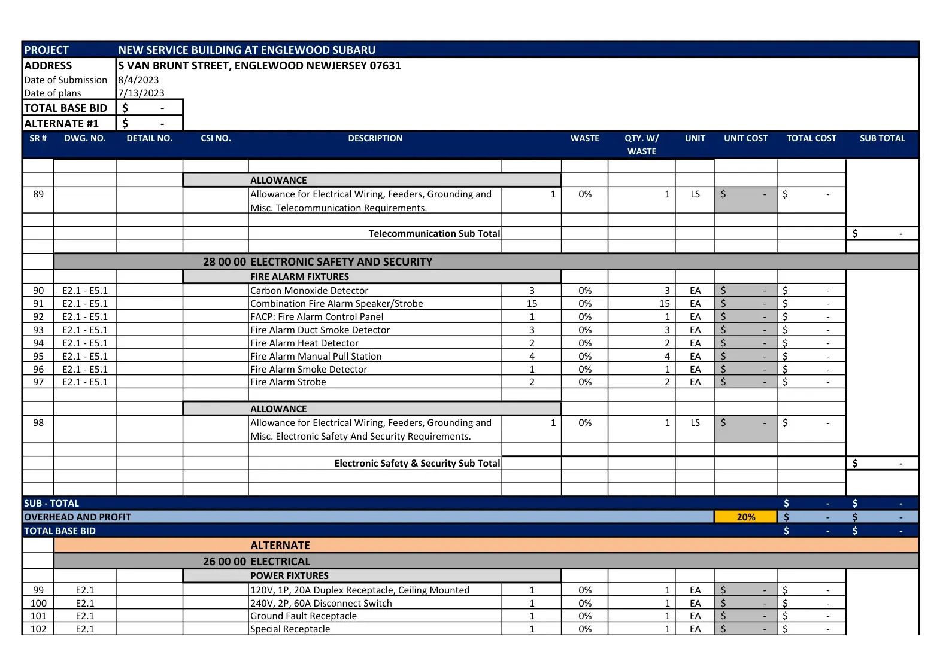The width and height of the screenshot is (946, 658).
Task: Select Combination Fire Alarm Speaker/Strobe row description
Action: point(375,303)
